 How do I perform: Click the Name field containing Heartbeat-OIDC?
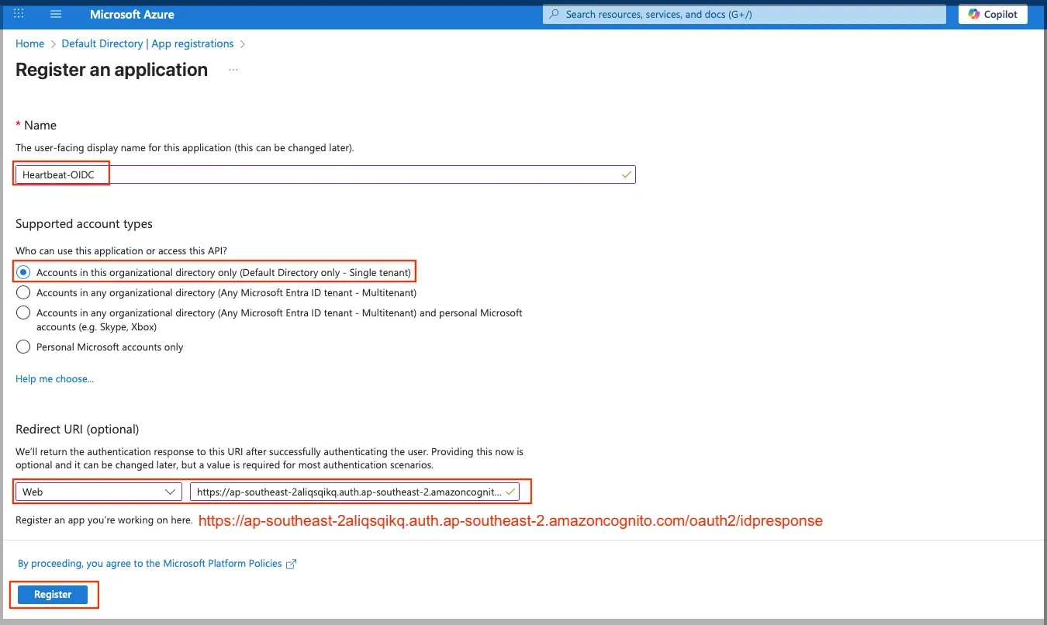326,174
